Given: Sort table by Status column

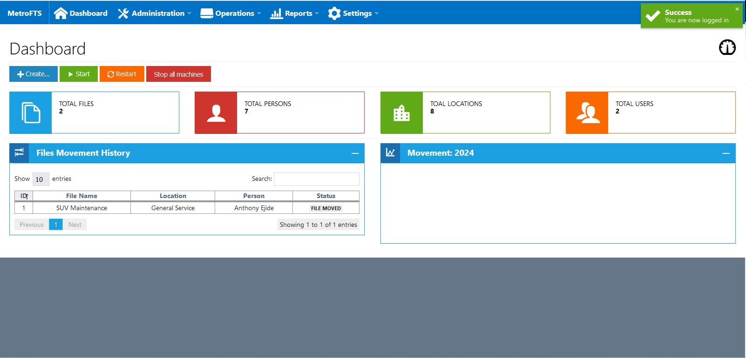Looking at the screenshot, I should [326, 196].
